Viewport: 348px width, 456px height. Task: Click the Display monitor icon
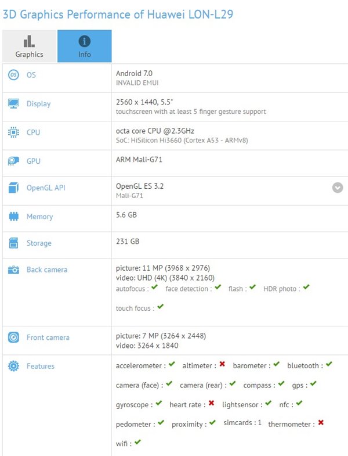(13, 104)
